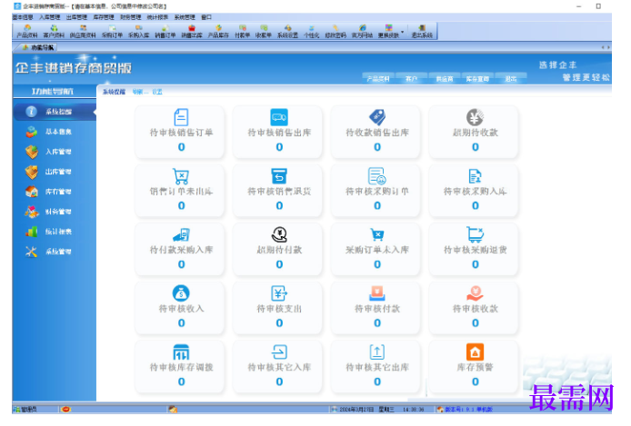631x426 pixels.
Task: Click 退出系统 toolbar icon
Action: tap(422, 32)
